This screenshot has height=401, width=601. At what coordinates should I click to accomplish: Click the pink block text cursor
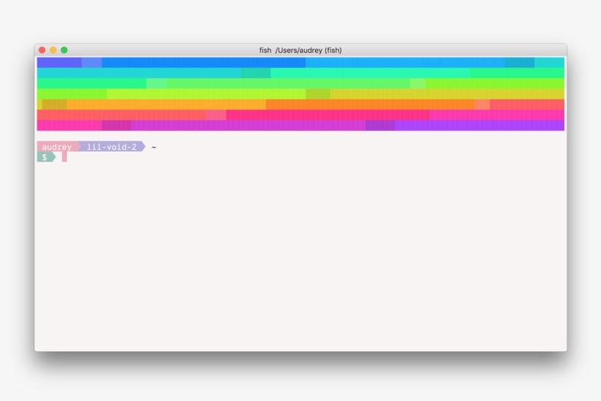coord(64,157)
